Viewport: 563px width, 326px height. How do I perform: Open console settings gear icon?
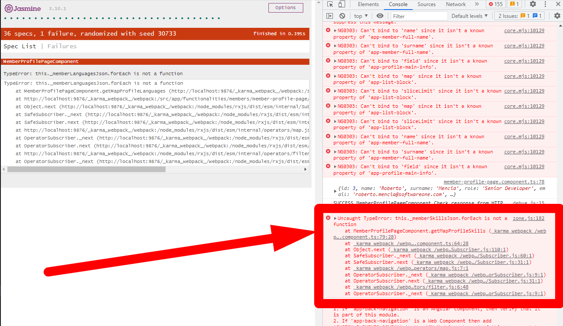coord(557,16)
